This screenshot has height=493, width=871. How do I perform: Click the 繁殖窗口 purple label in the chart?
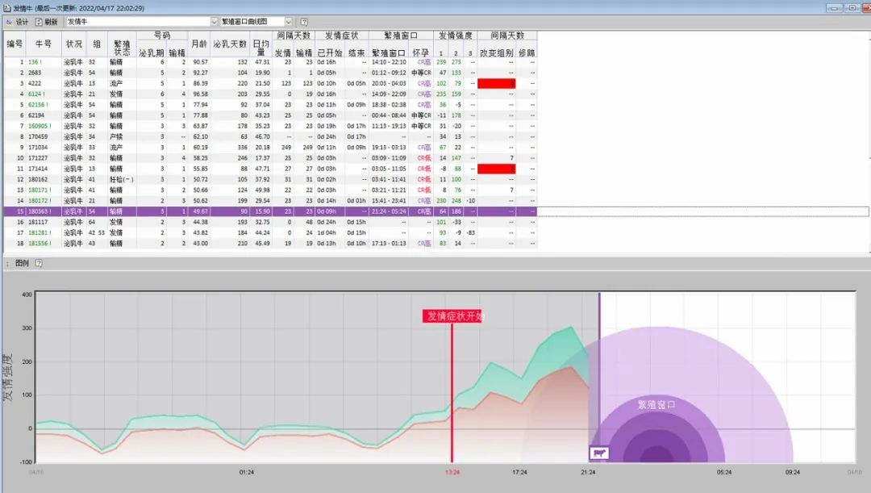[x=656, y=404]
